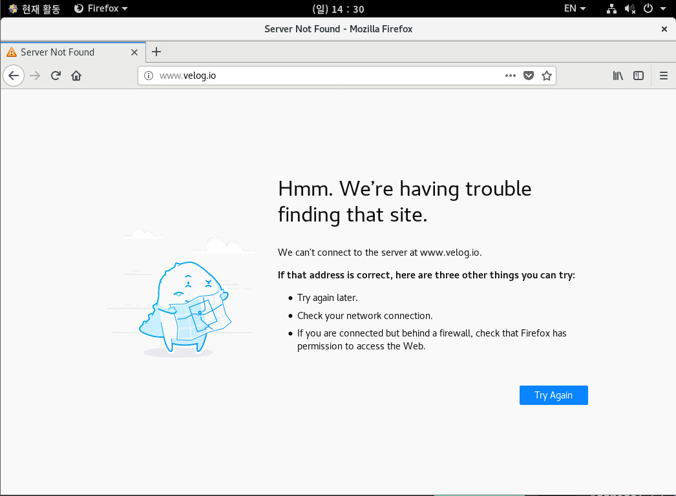Toggle the sidebar view
This screenshot has height=496, width=676.
pyautogui.click(x=639, y=76)
